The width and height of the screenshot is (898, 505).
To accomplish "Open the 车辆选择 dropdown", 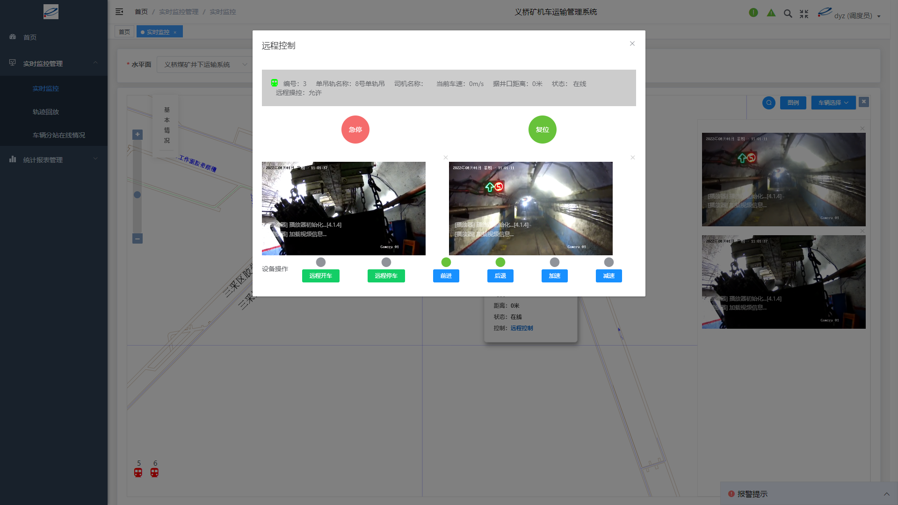I will [x=833, y=103].
